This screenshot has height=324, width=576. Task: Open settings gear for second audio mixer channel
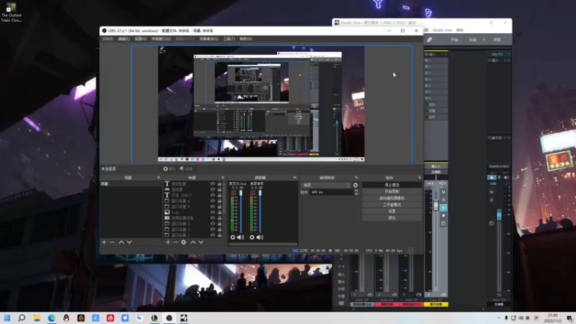[x=251, y=238]
